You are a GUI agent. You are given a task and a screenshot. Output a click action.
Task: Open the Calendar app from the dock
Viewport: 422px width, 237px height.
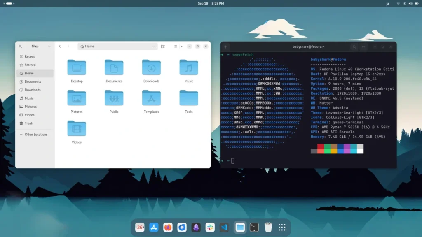click(x=140, y=227)
